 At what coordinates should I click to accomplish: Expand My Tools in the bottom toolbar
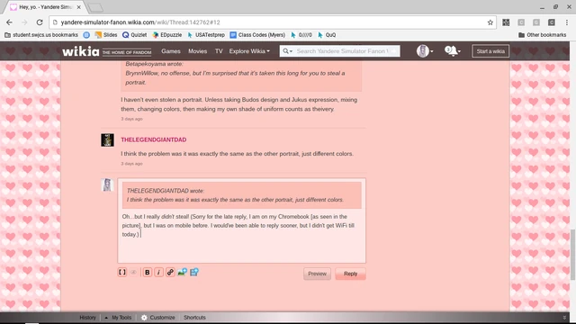(x=118, y=318)
